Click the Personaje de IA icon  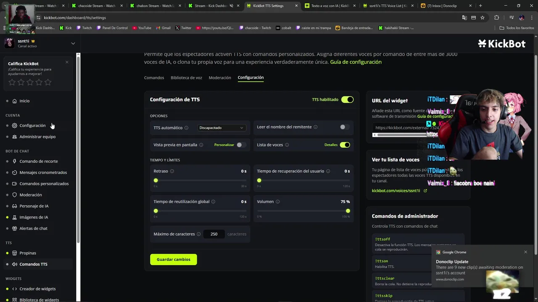15,206
